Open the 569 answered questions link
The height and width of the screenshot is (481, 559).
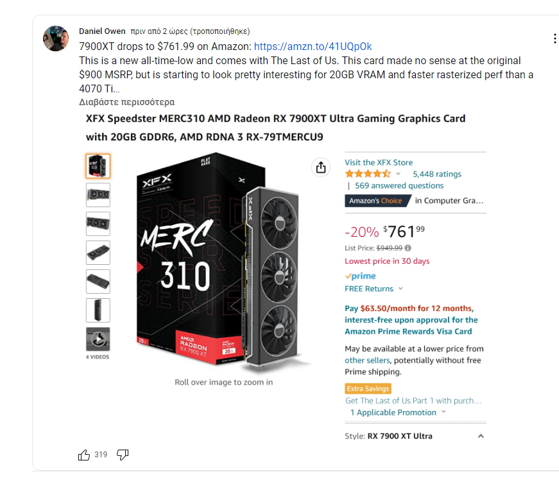399,185
